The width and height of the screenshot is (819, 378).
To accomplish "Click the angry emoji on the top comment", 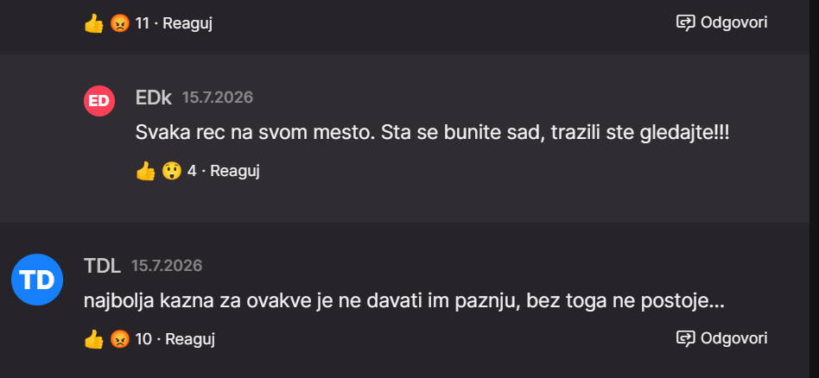I will click(x=119, y=23).
